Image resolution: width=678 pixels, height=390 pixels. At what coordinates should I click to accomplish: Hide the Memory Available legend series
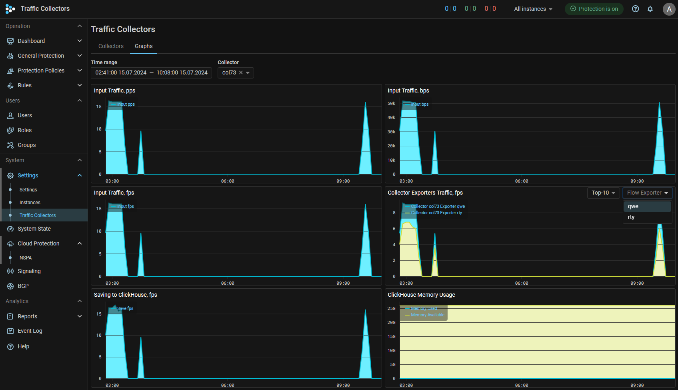(427, 315)
